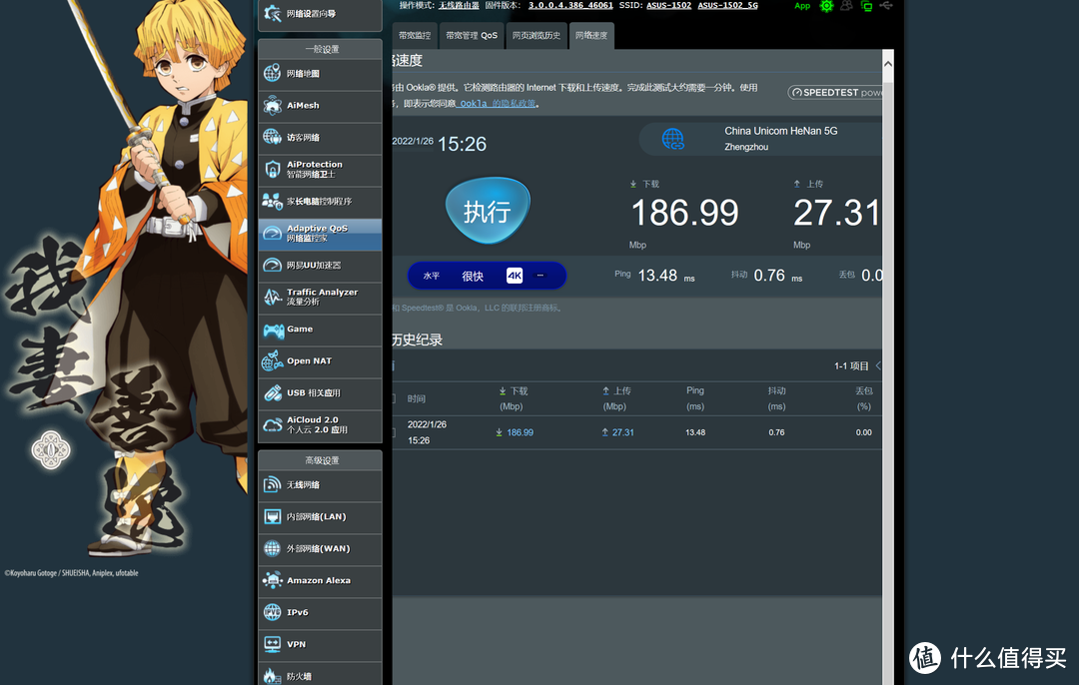Open AiProtection shield icon in sidebar
The height and width of the screenshot is (685, 1079).
point(272,170)
